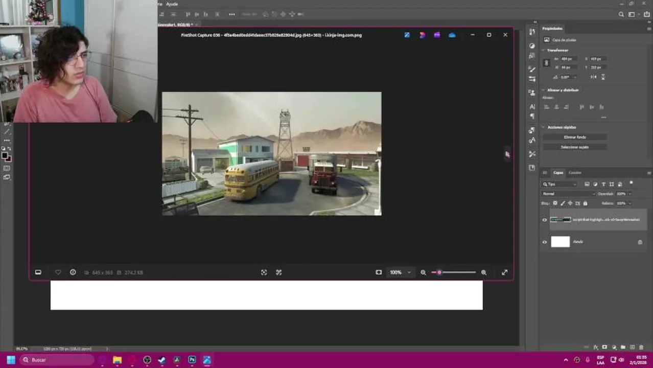Switch to the Capas tab
The height and width of the screenshot is (368, 653).
(x=558, y=173)
